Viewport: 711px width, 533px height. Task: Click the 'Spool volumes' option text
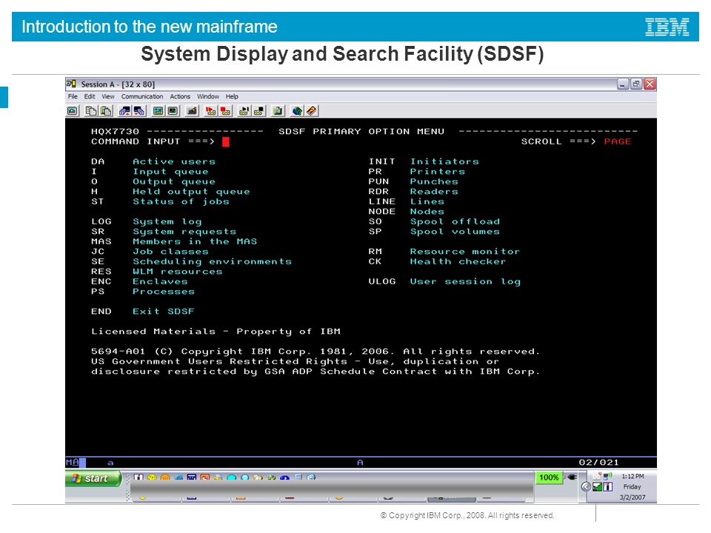coord(455,232)
